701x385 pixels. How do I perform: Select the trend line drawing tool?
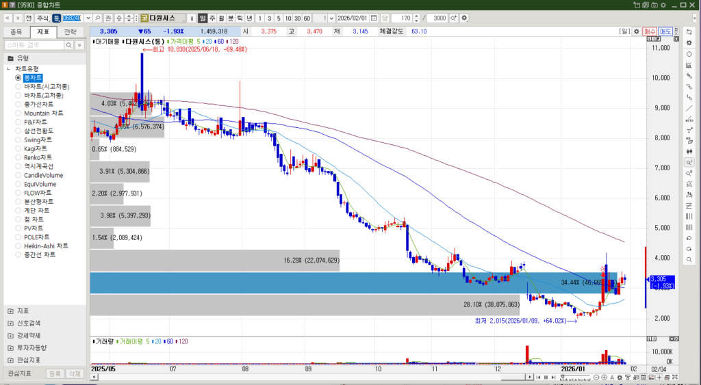(689, 108)
